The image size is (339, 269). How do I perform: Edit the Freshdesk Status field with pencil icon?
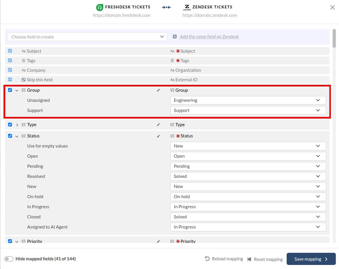(x=158, y=136)
